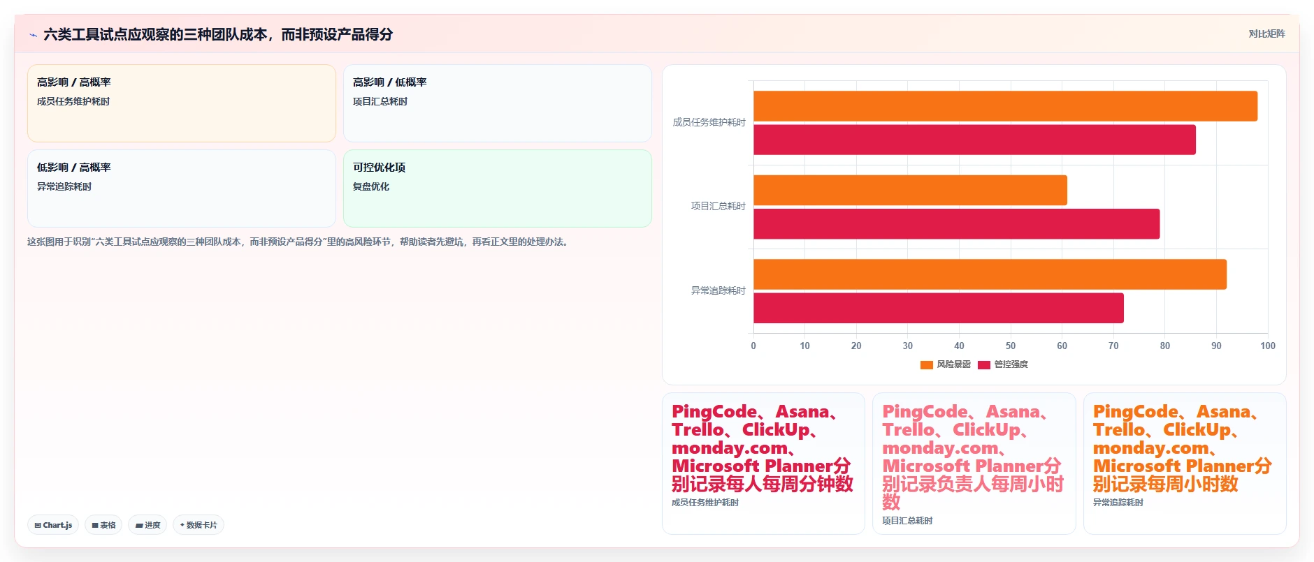
Task: Click the x-axis tick label 100
Action: (1267, 346)
